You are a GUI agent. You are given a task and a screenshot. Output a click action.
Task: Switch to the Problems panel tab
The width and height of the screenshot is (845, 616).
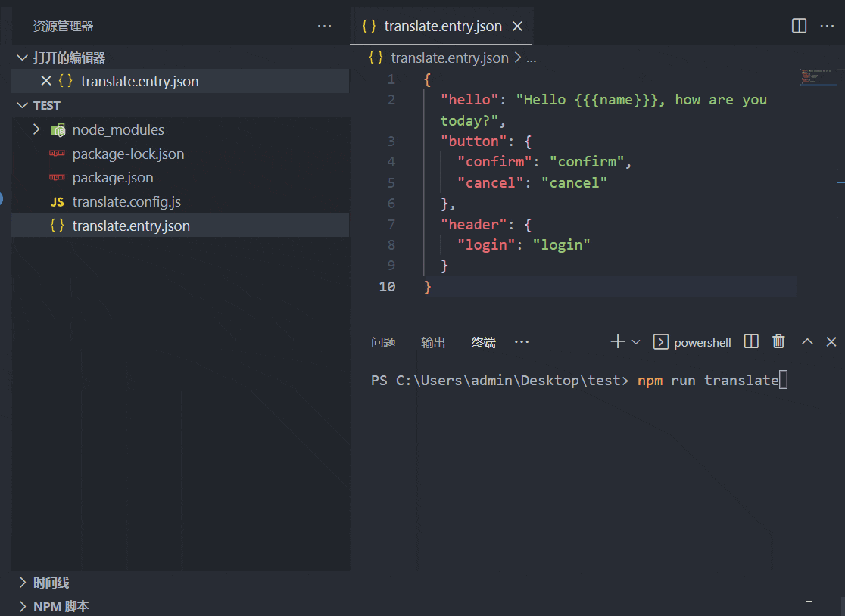tap(384, 343)
